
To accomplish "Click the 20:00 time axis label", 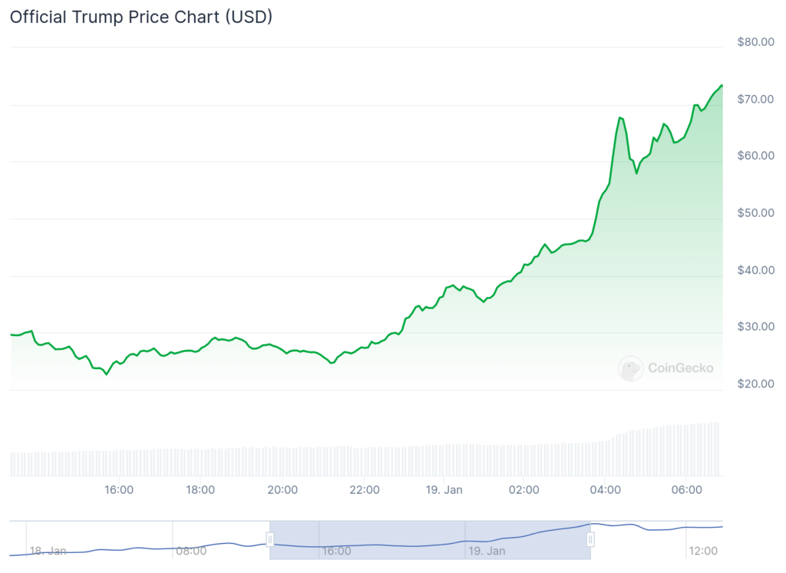I will pos(282,489).
